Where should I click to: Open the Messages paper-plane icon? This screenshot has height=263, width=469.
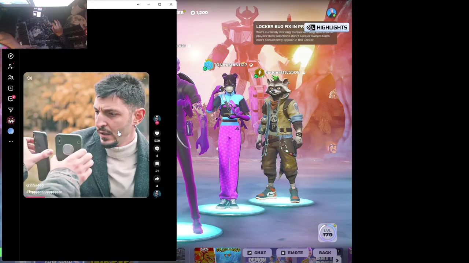point(11,110)
